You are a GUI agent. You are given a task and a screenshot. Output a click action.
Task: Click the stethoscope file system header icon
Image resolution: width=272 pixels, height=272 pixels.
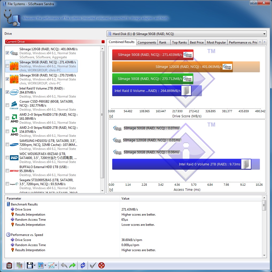click(x=12, y=18)
